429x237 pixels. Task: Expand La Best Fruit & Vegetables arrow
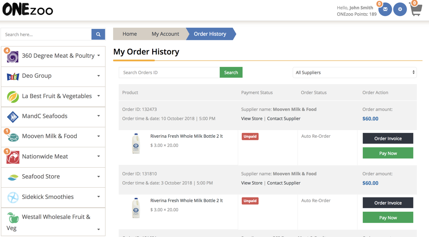tap(99, 96)
